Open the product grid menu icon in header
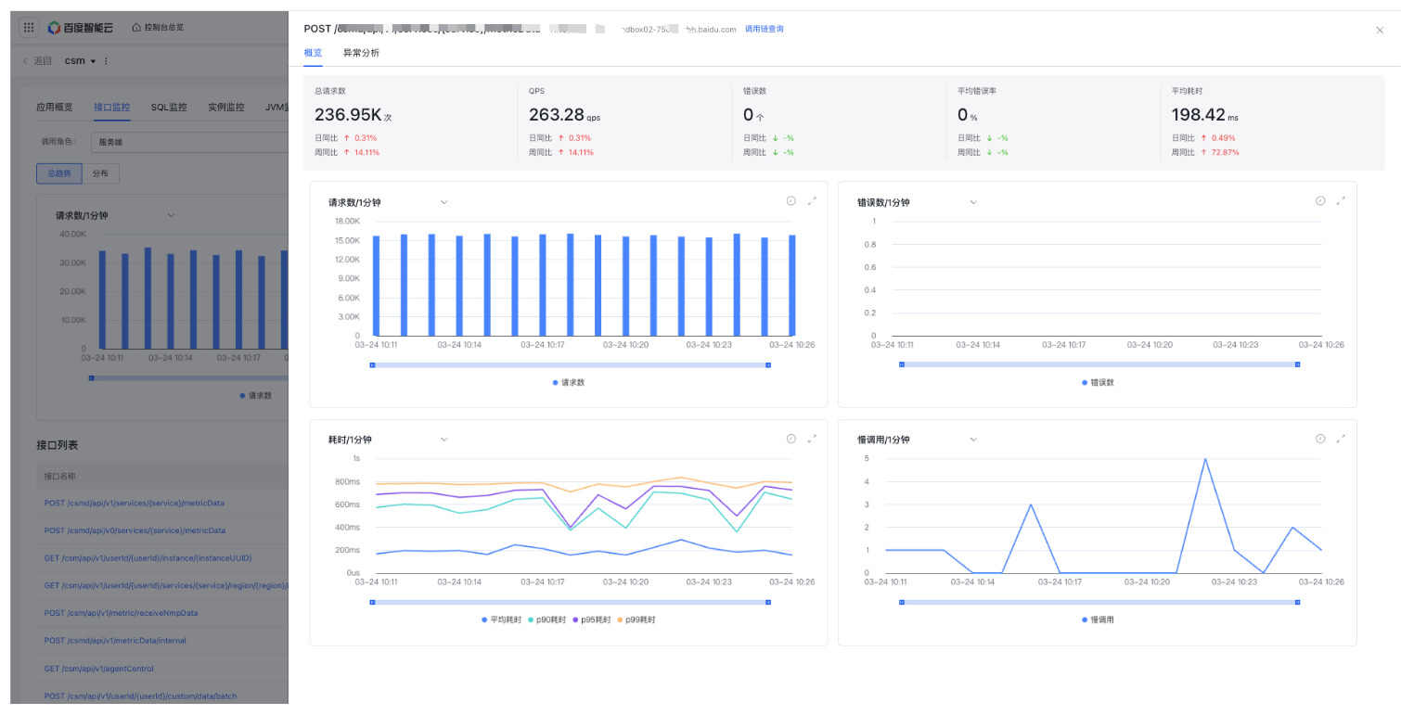Viewport: 1401px width, 715px height. [29, 28]
